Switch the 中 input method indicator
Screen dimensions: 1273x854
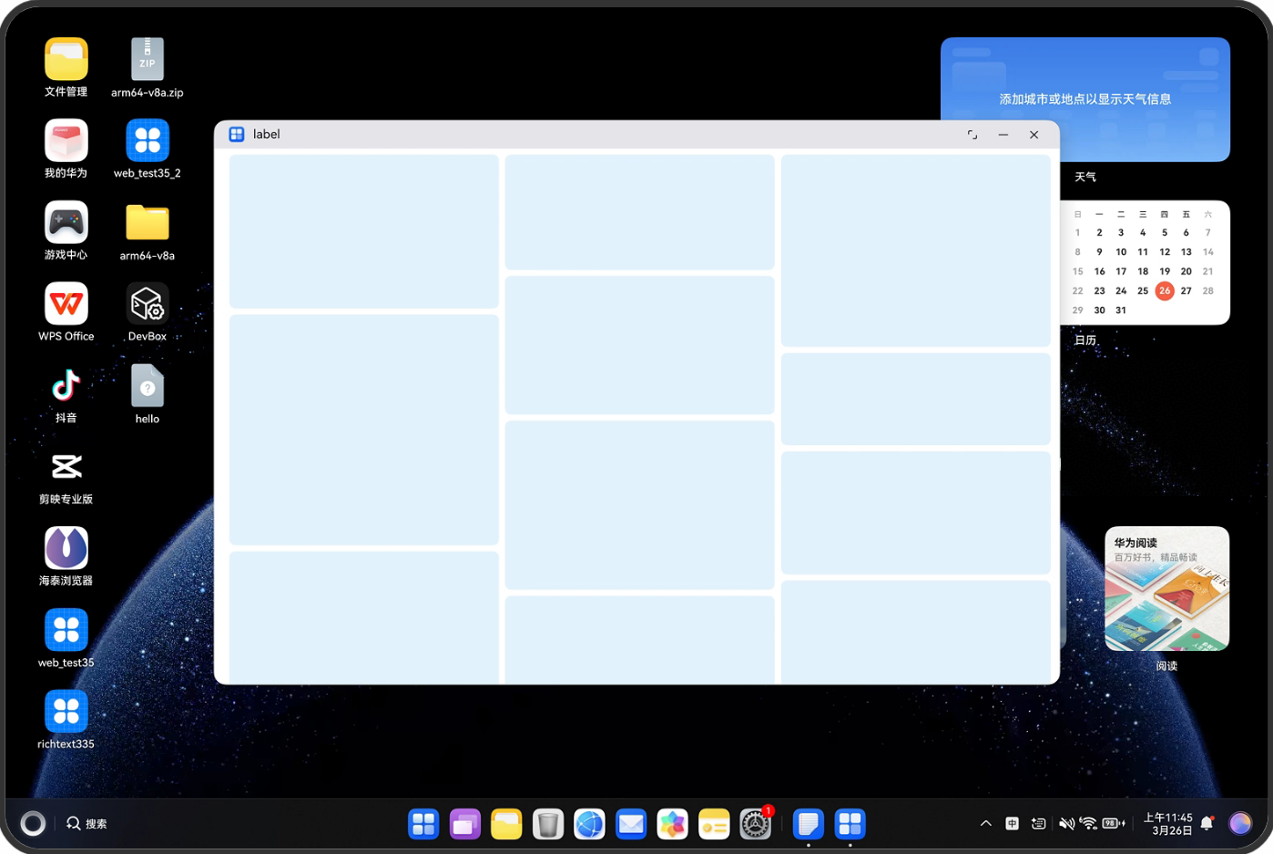[1012, 824]
